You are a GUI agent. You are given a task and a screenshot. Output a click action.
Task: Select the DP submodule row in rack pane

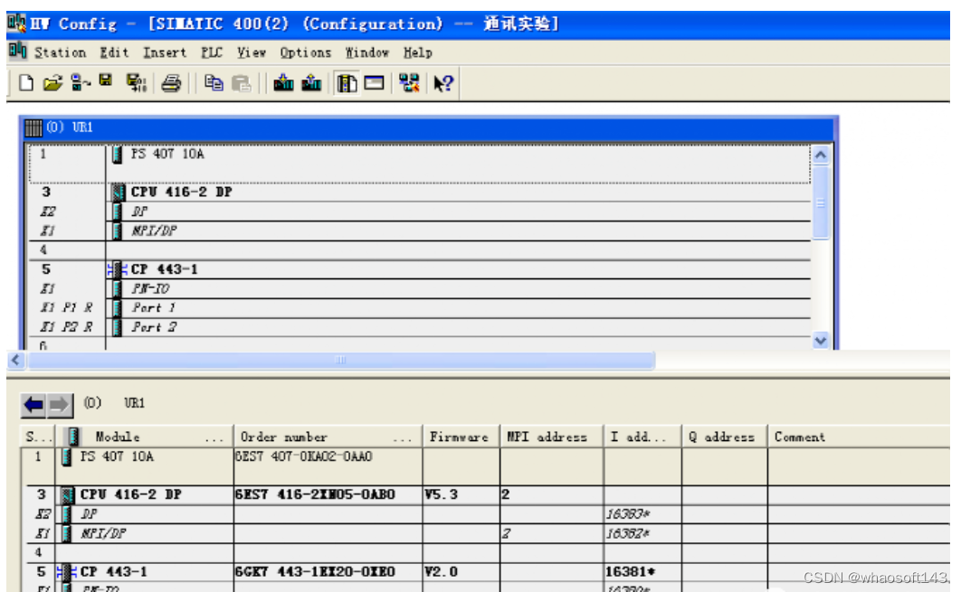coord(421,211)
